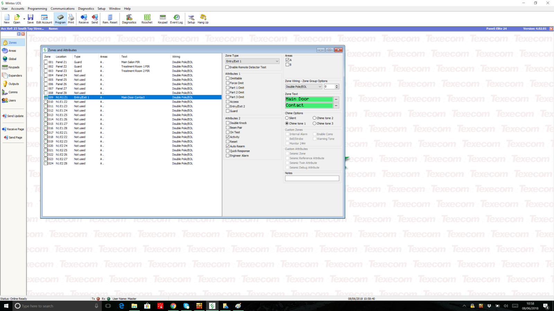
Task: Uncheck the Auto Rearm attribute
Action: click(228, 146)
